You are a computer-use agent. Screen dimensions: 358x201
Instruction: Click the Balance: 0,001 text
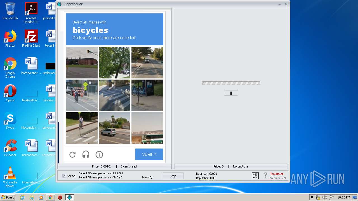click(206, 174)
